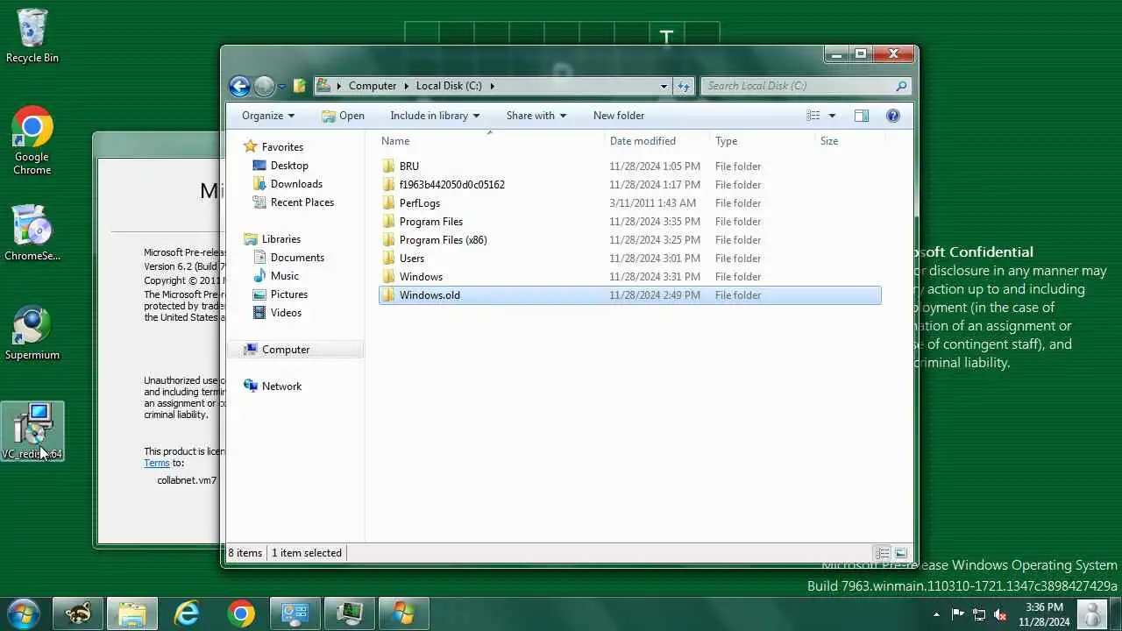Click the Change your view icon
Screen dimensions: 1122x631
pos(813,116)
